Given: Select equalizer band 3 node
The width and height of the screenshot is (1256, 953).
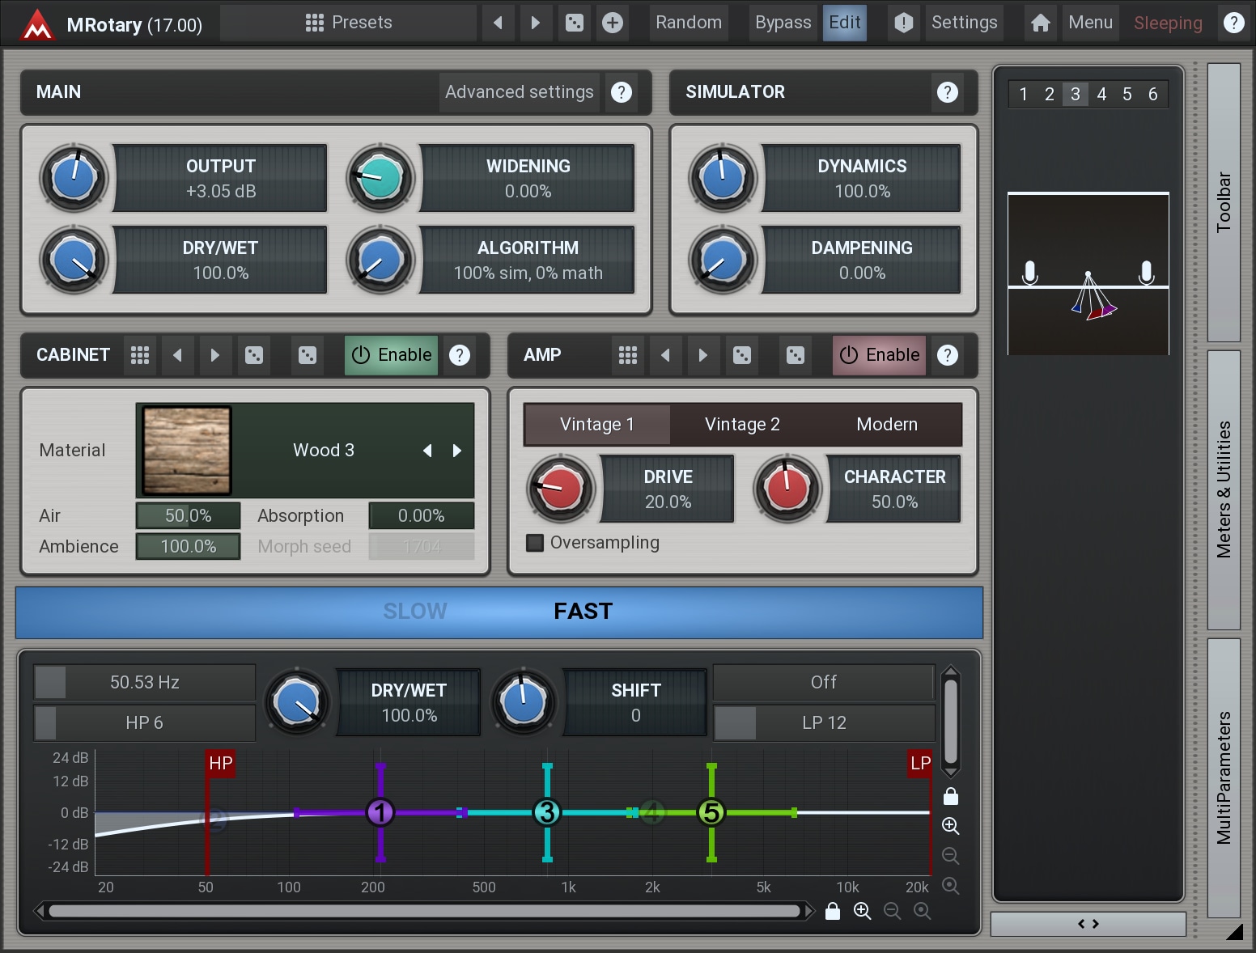Looking at the screenshot, I should (547, 811).
